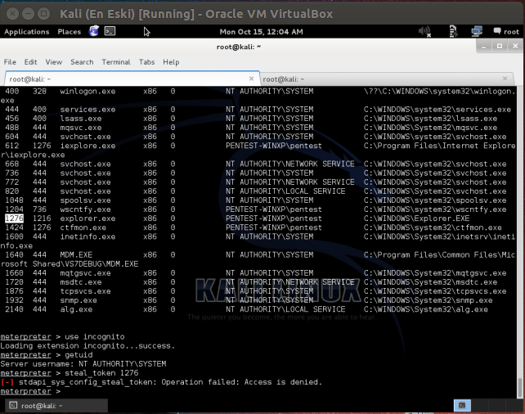The image size is (525, 414).
Task: Click explorer.exe process name
Action: (x=87, y=218)
